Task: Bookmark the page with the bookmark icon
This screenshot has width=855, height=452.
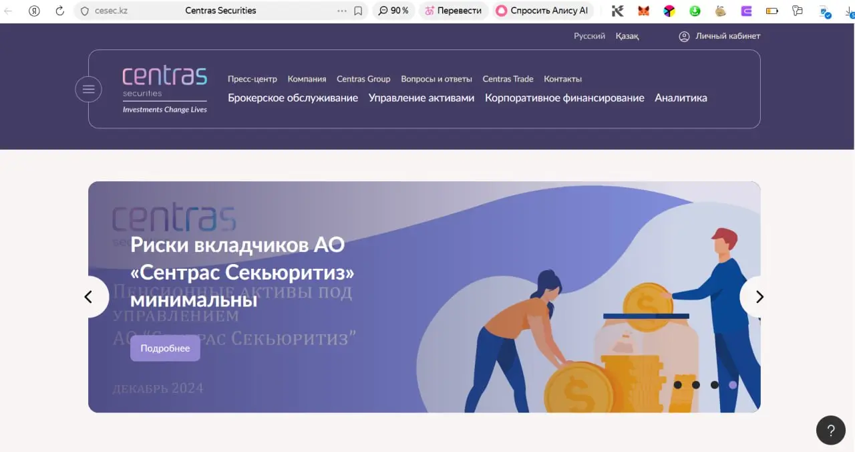Action: coord(358,11)
